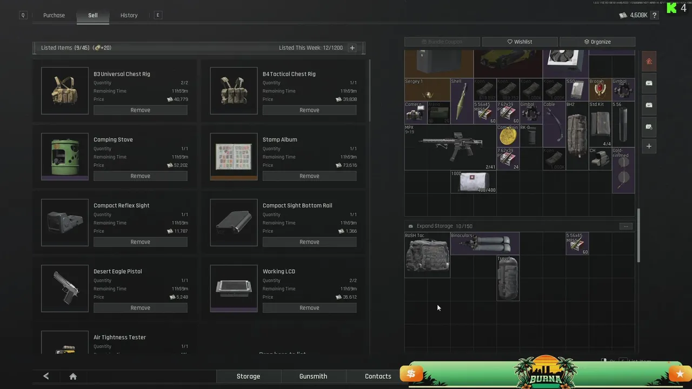The image size is (692, 389).
Task: Pick the Brooch item in storage
Action: tap(600, 89)
